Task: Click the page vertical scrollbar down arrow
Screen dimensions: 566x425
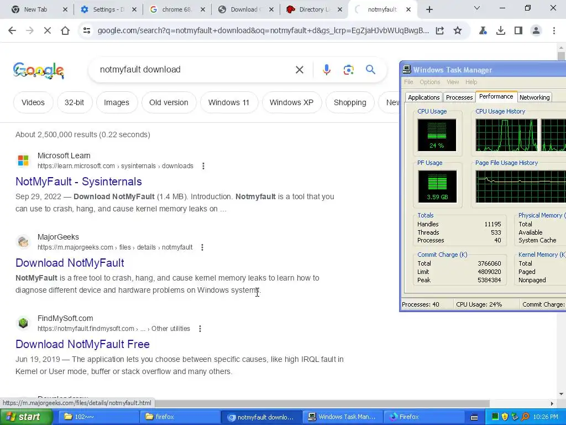Action: (561, 393)
